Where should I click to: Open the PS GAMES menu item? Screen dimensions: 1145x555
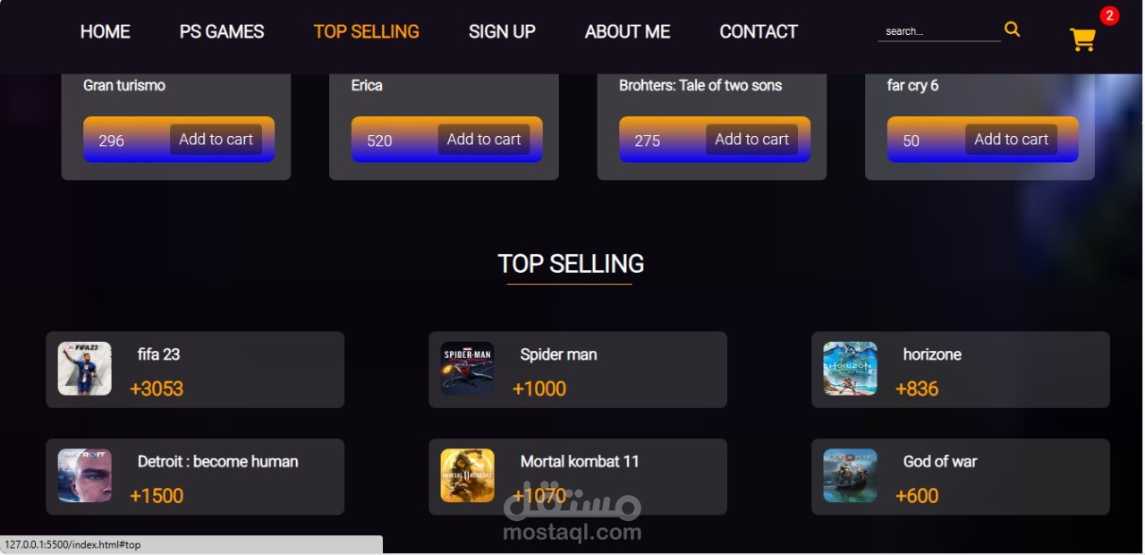pos(222,31)
